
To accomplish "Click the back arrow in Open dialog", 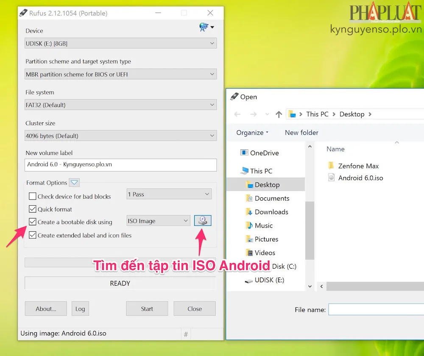I will (x=237, y=114).
